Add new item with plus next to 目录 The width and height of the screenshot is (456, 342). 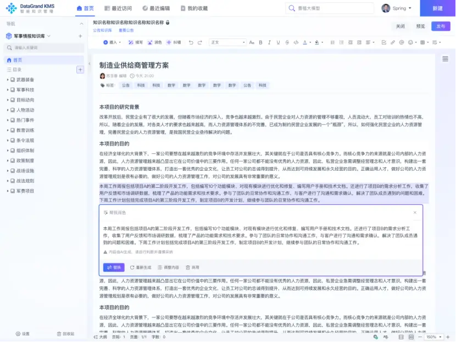point(80,70)
